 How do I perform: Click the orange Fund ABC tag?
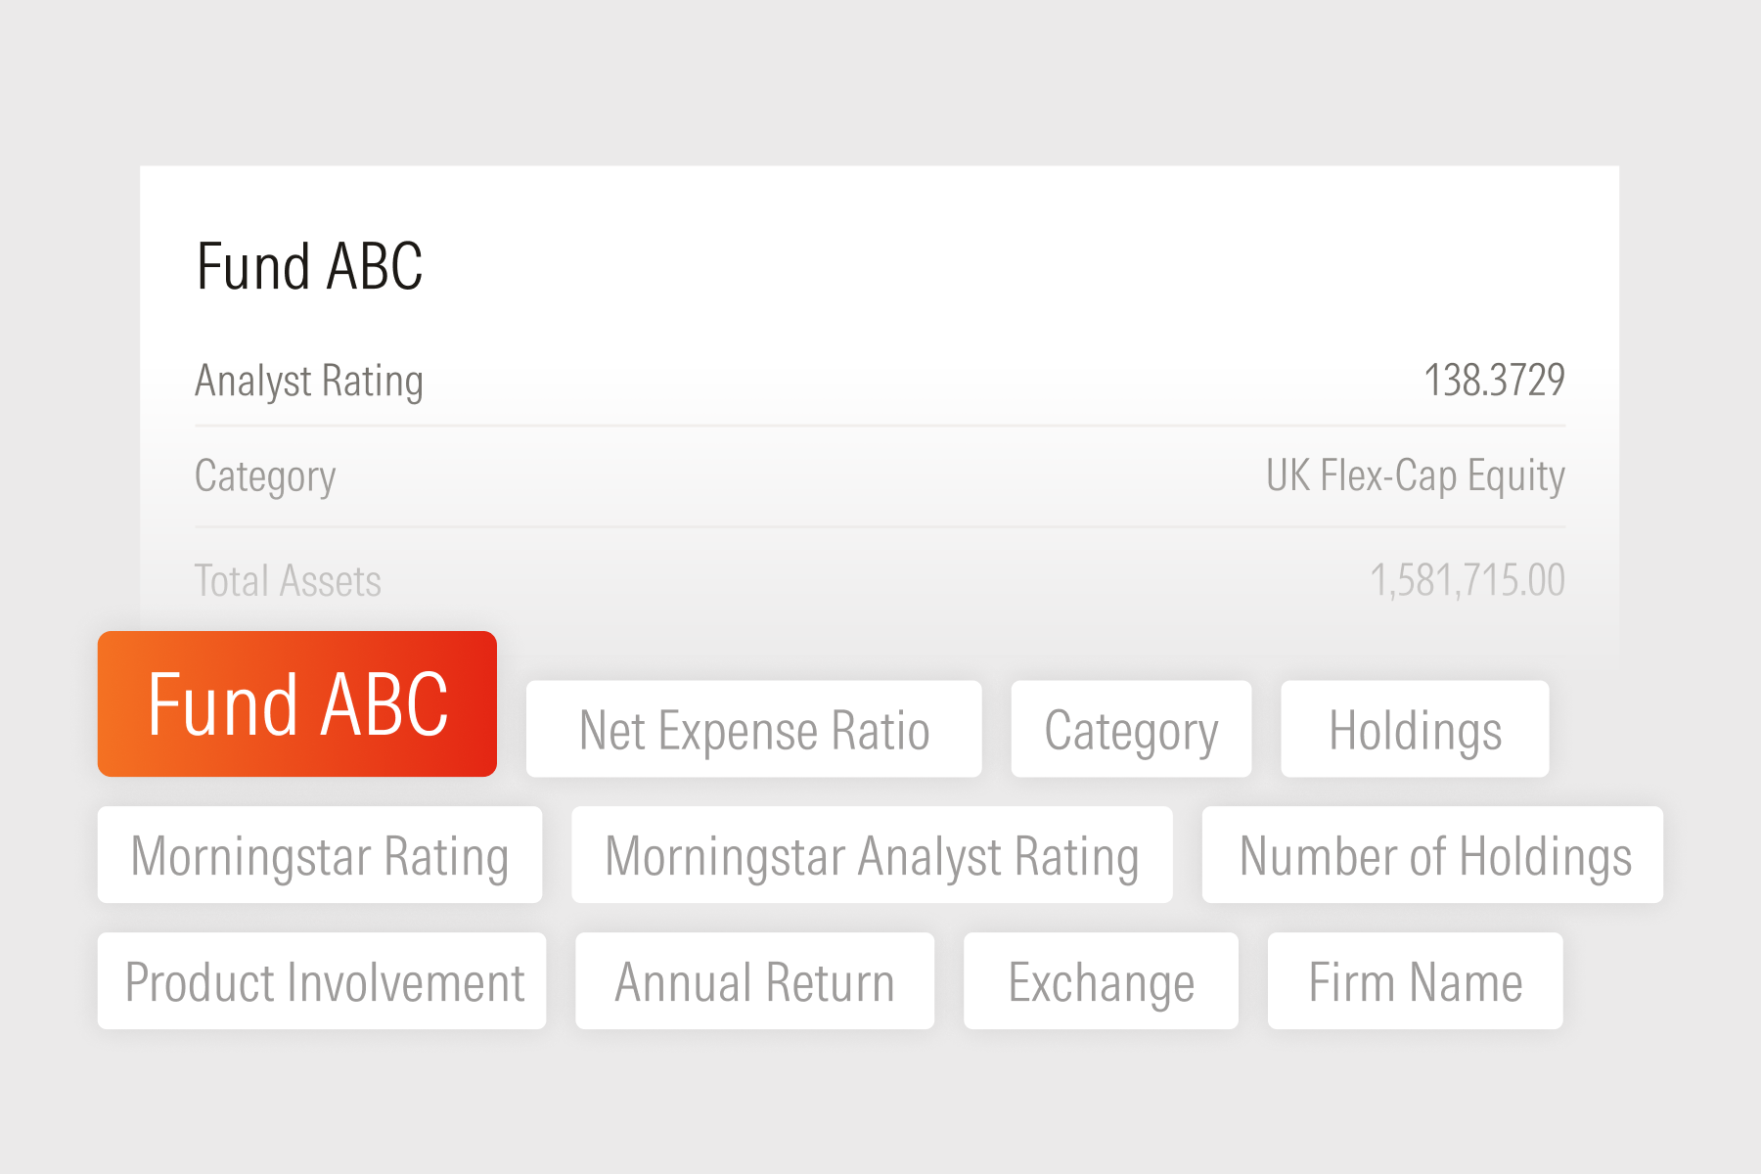coord(297,704)
